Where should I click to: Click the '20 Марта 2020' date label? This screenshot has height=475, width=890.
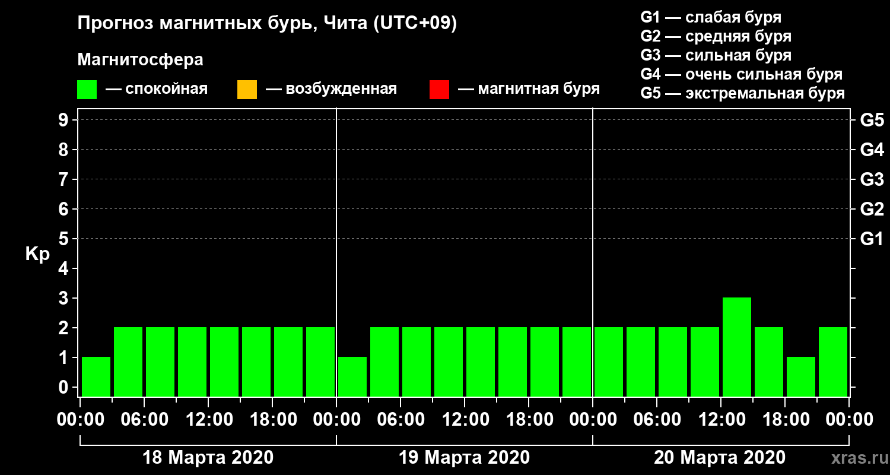(x=720, y=458)
